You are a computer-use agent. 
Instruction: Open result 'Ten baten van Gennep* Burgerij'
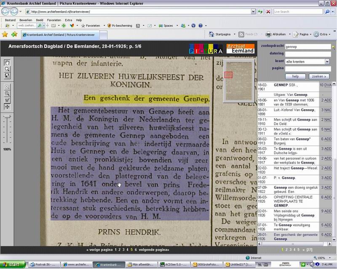(x=292, y=141)
